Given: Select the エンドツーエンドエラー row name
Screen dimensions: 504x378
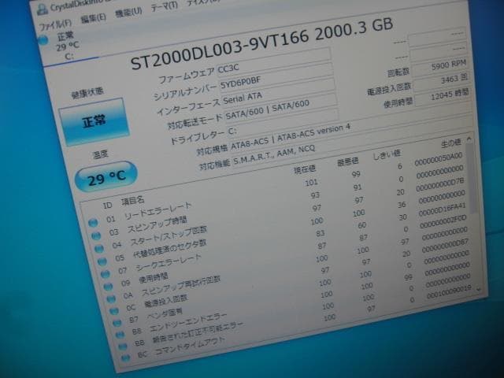Looking at the screenshot, I should point(188,322).
